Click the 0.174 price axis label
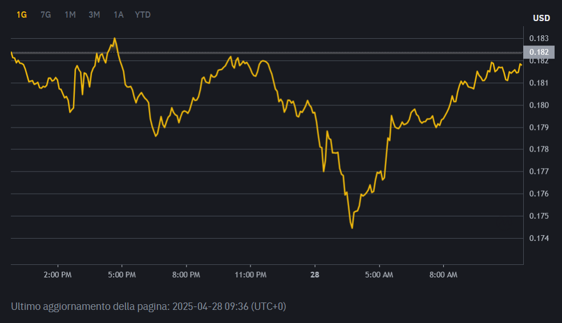 (x=539, y=238)
